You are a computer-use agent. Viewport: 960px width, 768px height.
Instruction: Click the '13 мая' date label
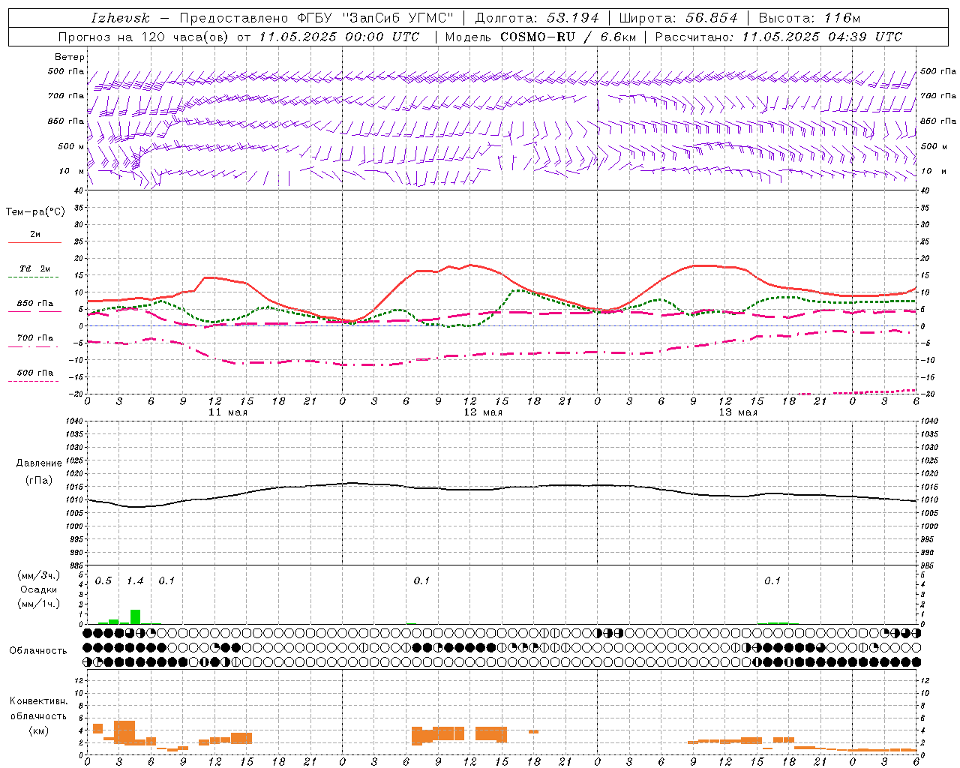coord(738,412)
